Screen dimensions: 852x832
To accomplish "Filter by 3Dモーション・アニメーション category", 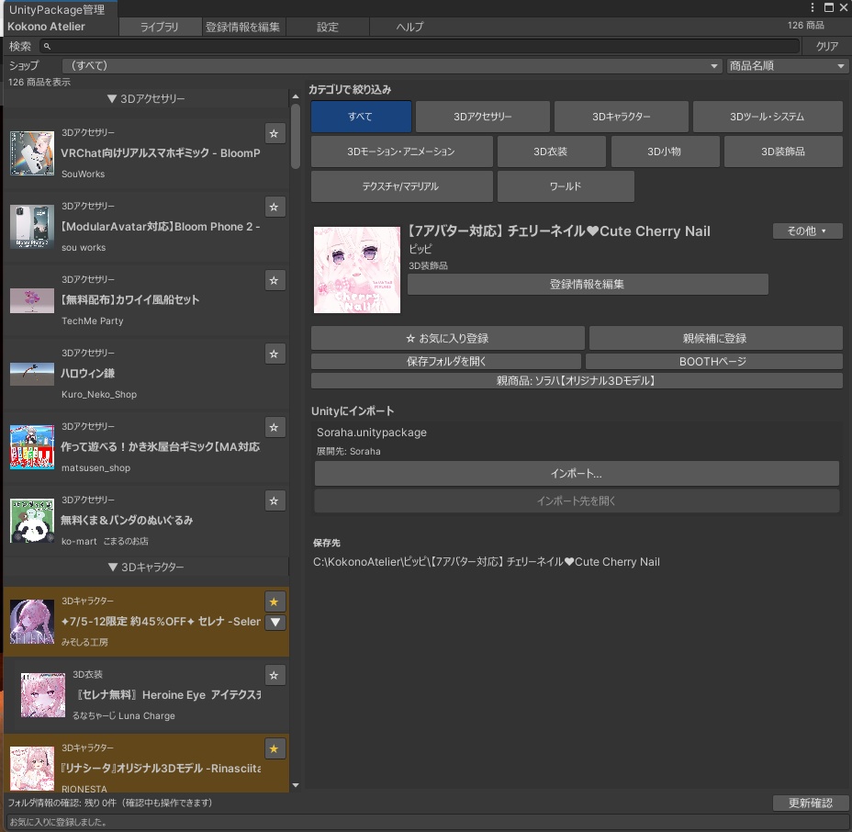I will click(x=401, y=152).
